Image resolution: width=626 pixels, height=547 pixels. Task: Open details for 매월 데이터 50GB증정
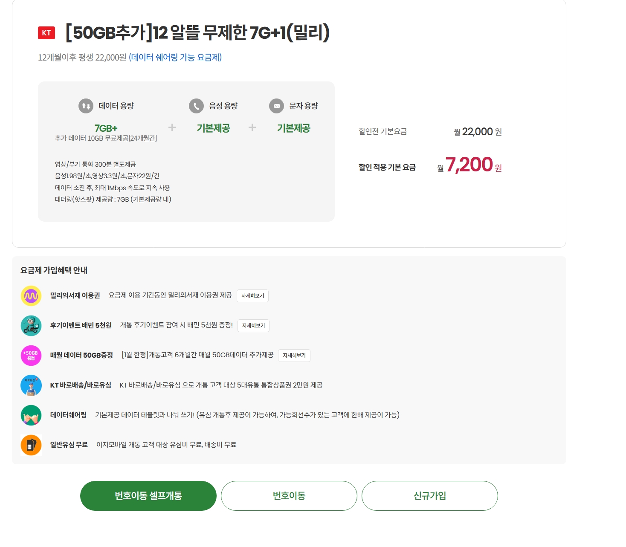click(x=294, y=356)
